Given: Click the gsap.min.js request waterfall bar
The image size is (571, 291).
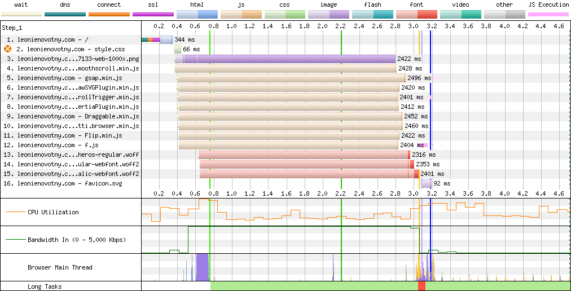Looking at the screenshot, I should tap(291, 78).
